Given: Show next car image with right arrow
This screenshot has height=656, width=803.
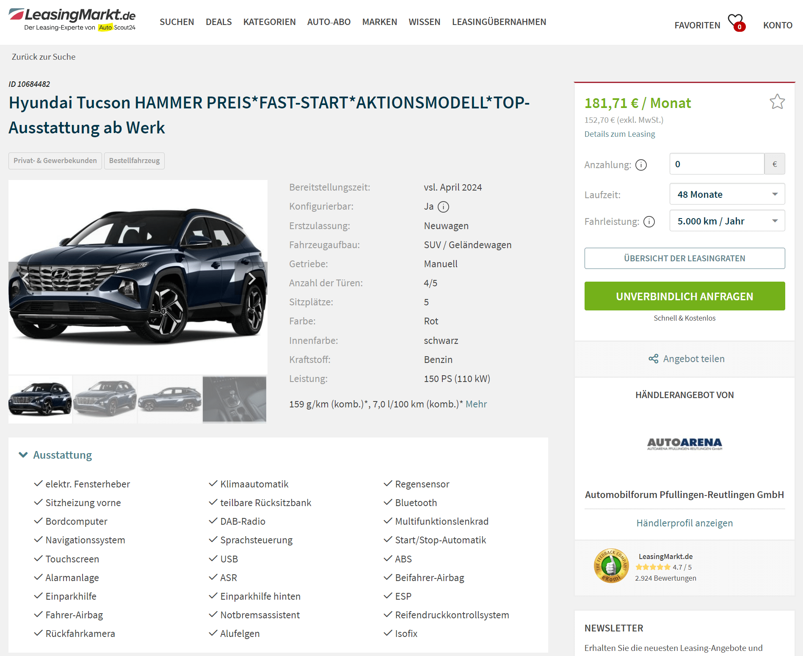Looking at the screenshot, I should click(252, 278).
